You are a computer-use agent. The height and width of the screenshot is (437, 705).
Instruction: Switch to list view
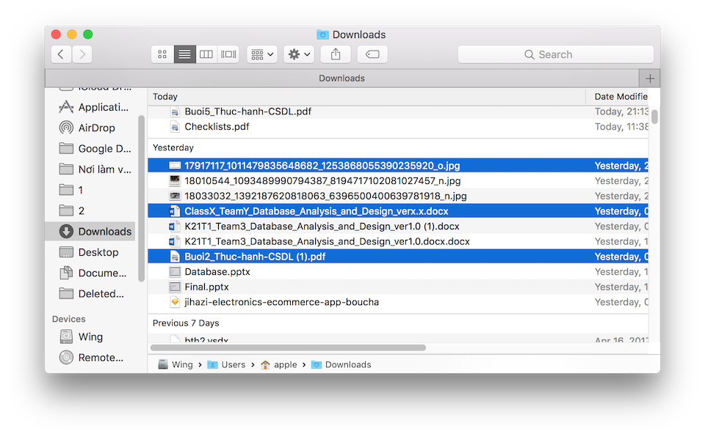(184, 54)
